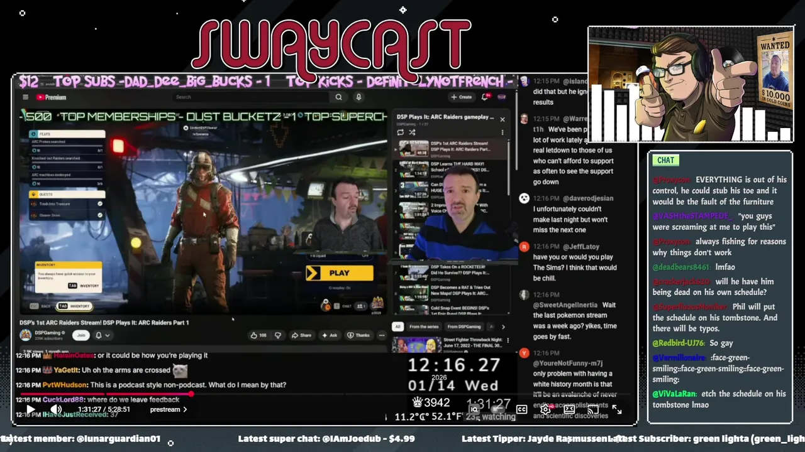Click the Join channel button
Viewport: 805px width, 452px height.
80,335
